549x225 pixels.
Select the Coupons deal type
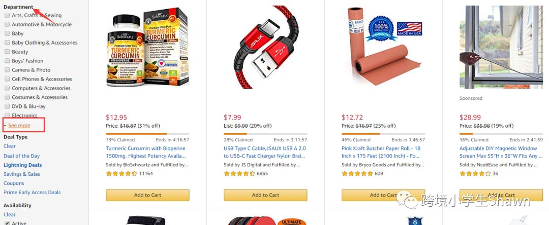(x=14, y=183)
